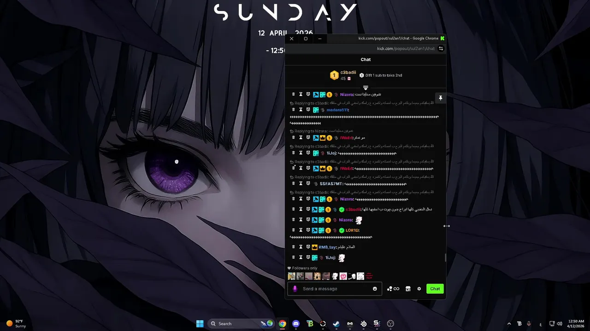Open the shop storefront icon

(408, 289)
